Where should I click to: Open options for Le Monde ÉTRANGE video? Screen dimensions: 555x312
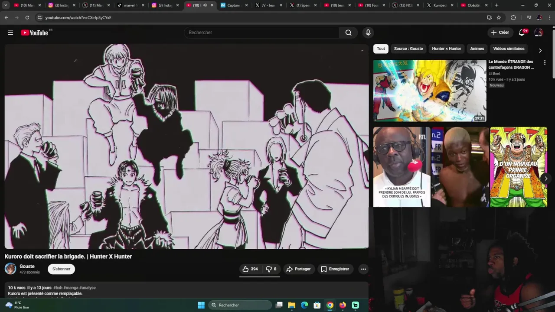[x=545, y=63]
